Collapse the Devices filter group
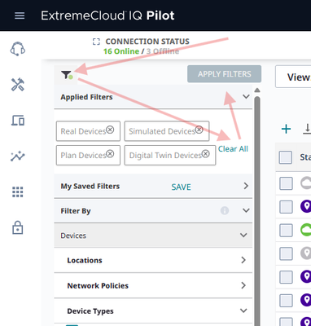 tap(243, 235)
